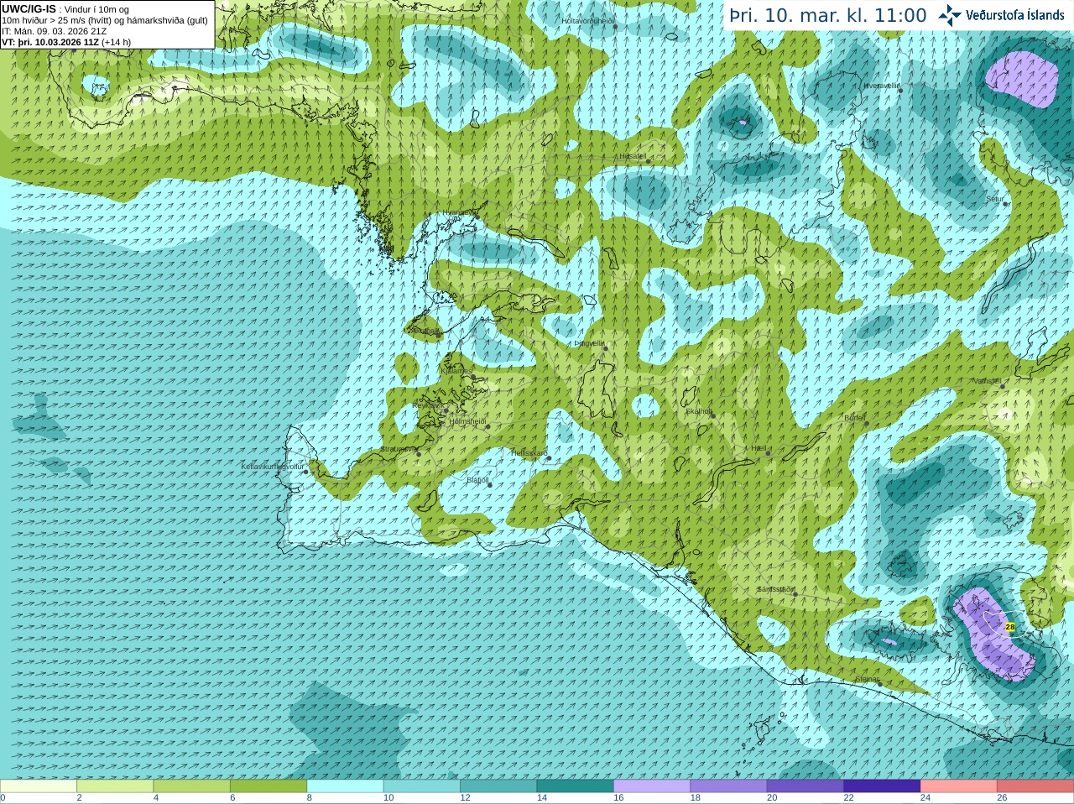Click the Veðurstofa Íslands text
The height and width of the screenshot is (804, 1074).
(x=1014, y=15)
